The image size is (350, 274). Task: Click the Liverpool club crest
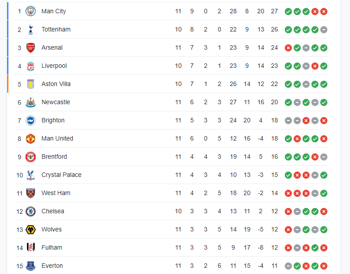point(31,66)
